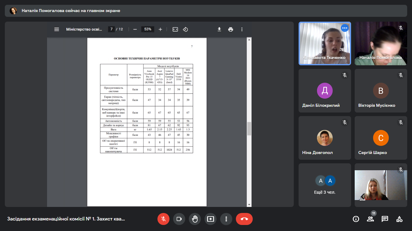The width and height of the screenshot is (412, 231).
Task: Download the PDF document
Action: tap(219, 29)
